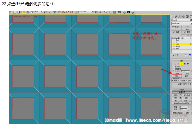195x125 pixels.
Task: Open the Curve Editor icon
Action: click(110, 12)
